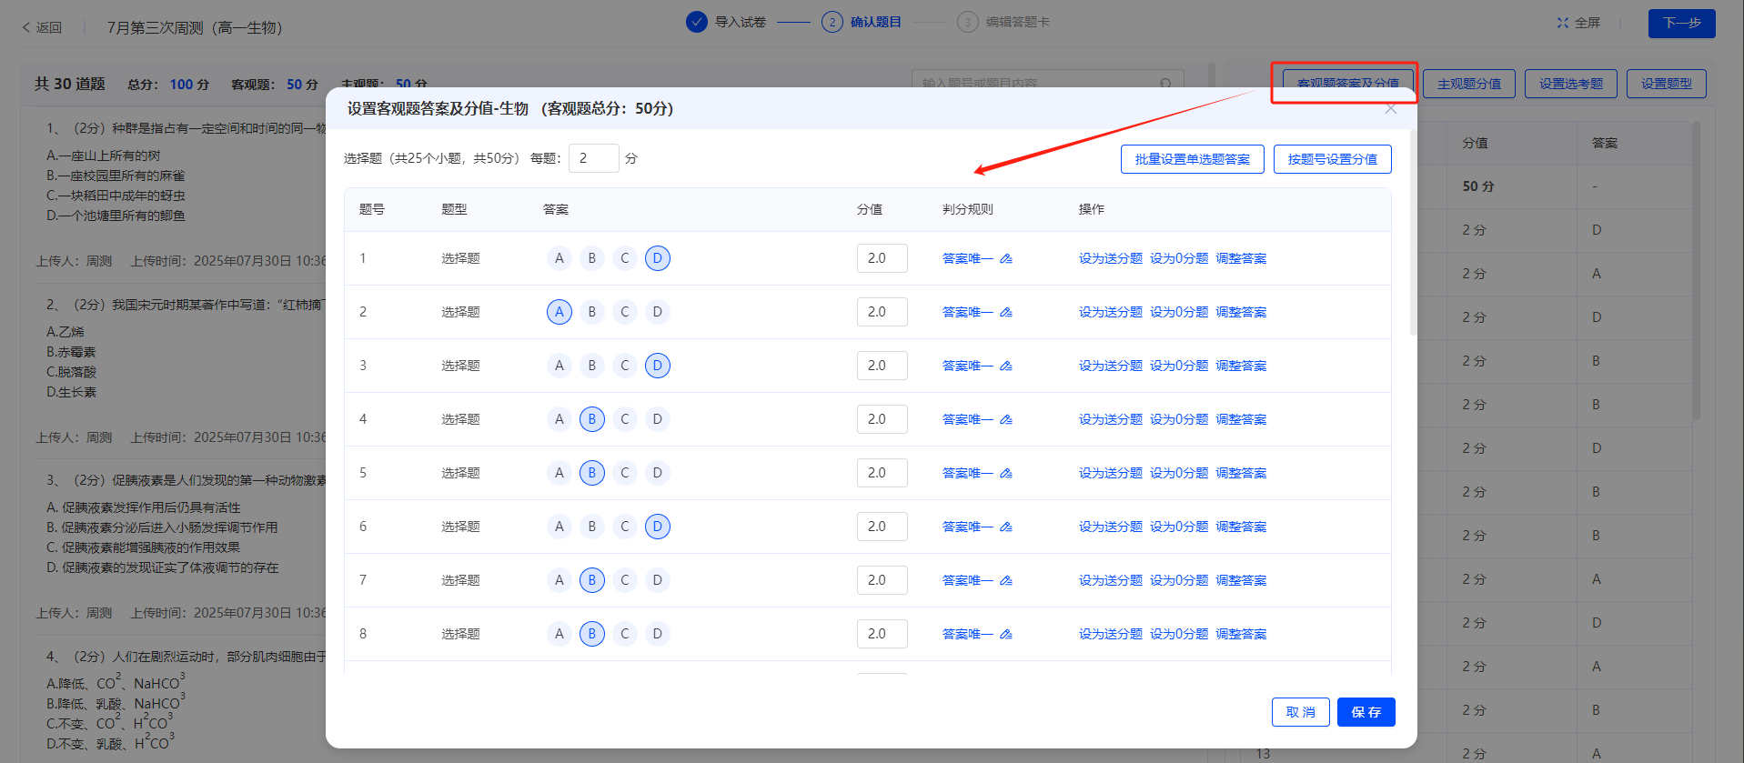Click the per-question score field 每题
This screenshot has width=1744, height=763.
click(594, 158)
